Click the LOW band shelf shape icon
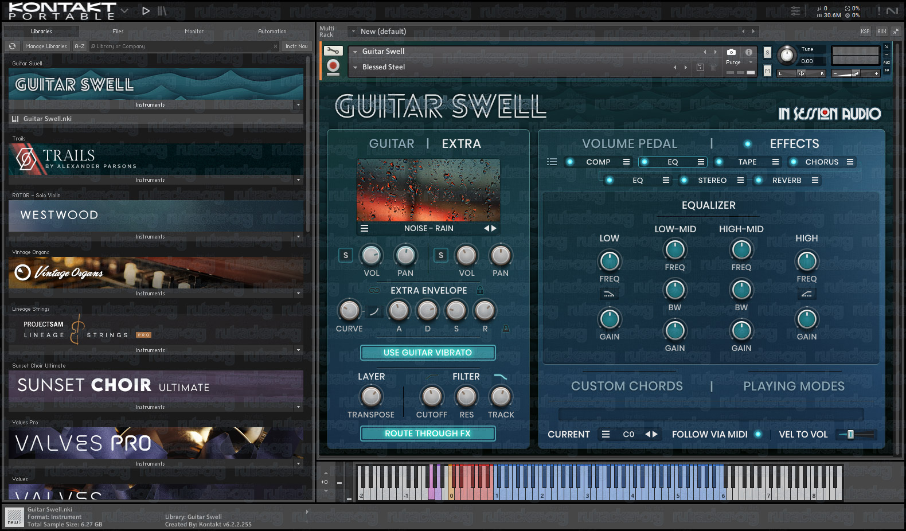 (x=609, y=294)
